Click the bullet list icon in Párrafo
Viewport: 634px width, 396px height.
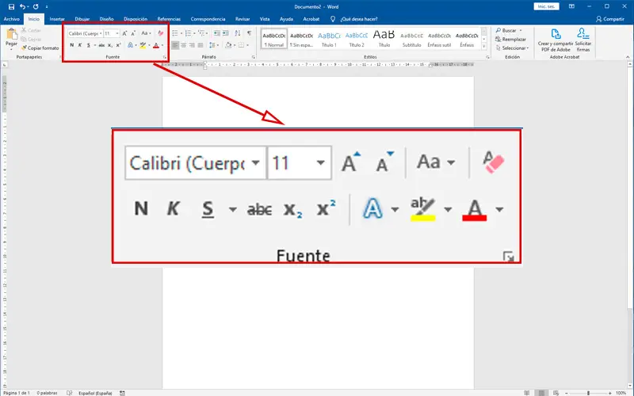[x=175, y=33]
